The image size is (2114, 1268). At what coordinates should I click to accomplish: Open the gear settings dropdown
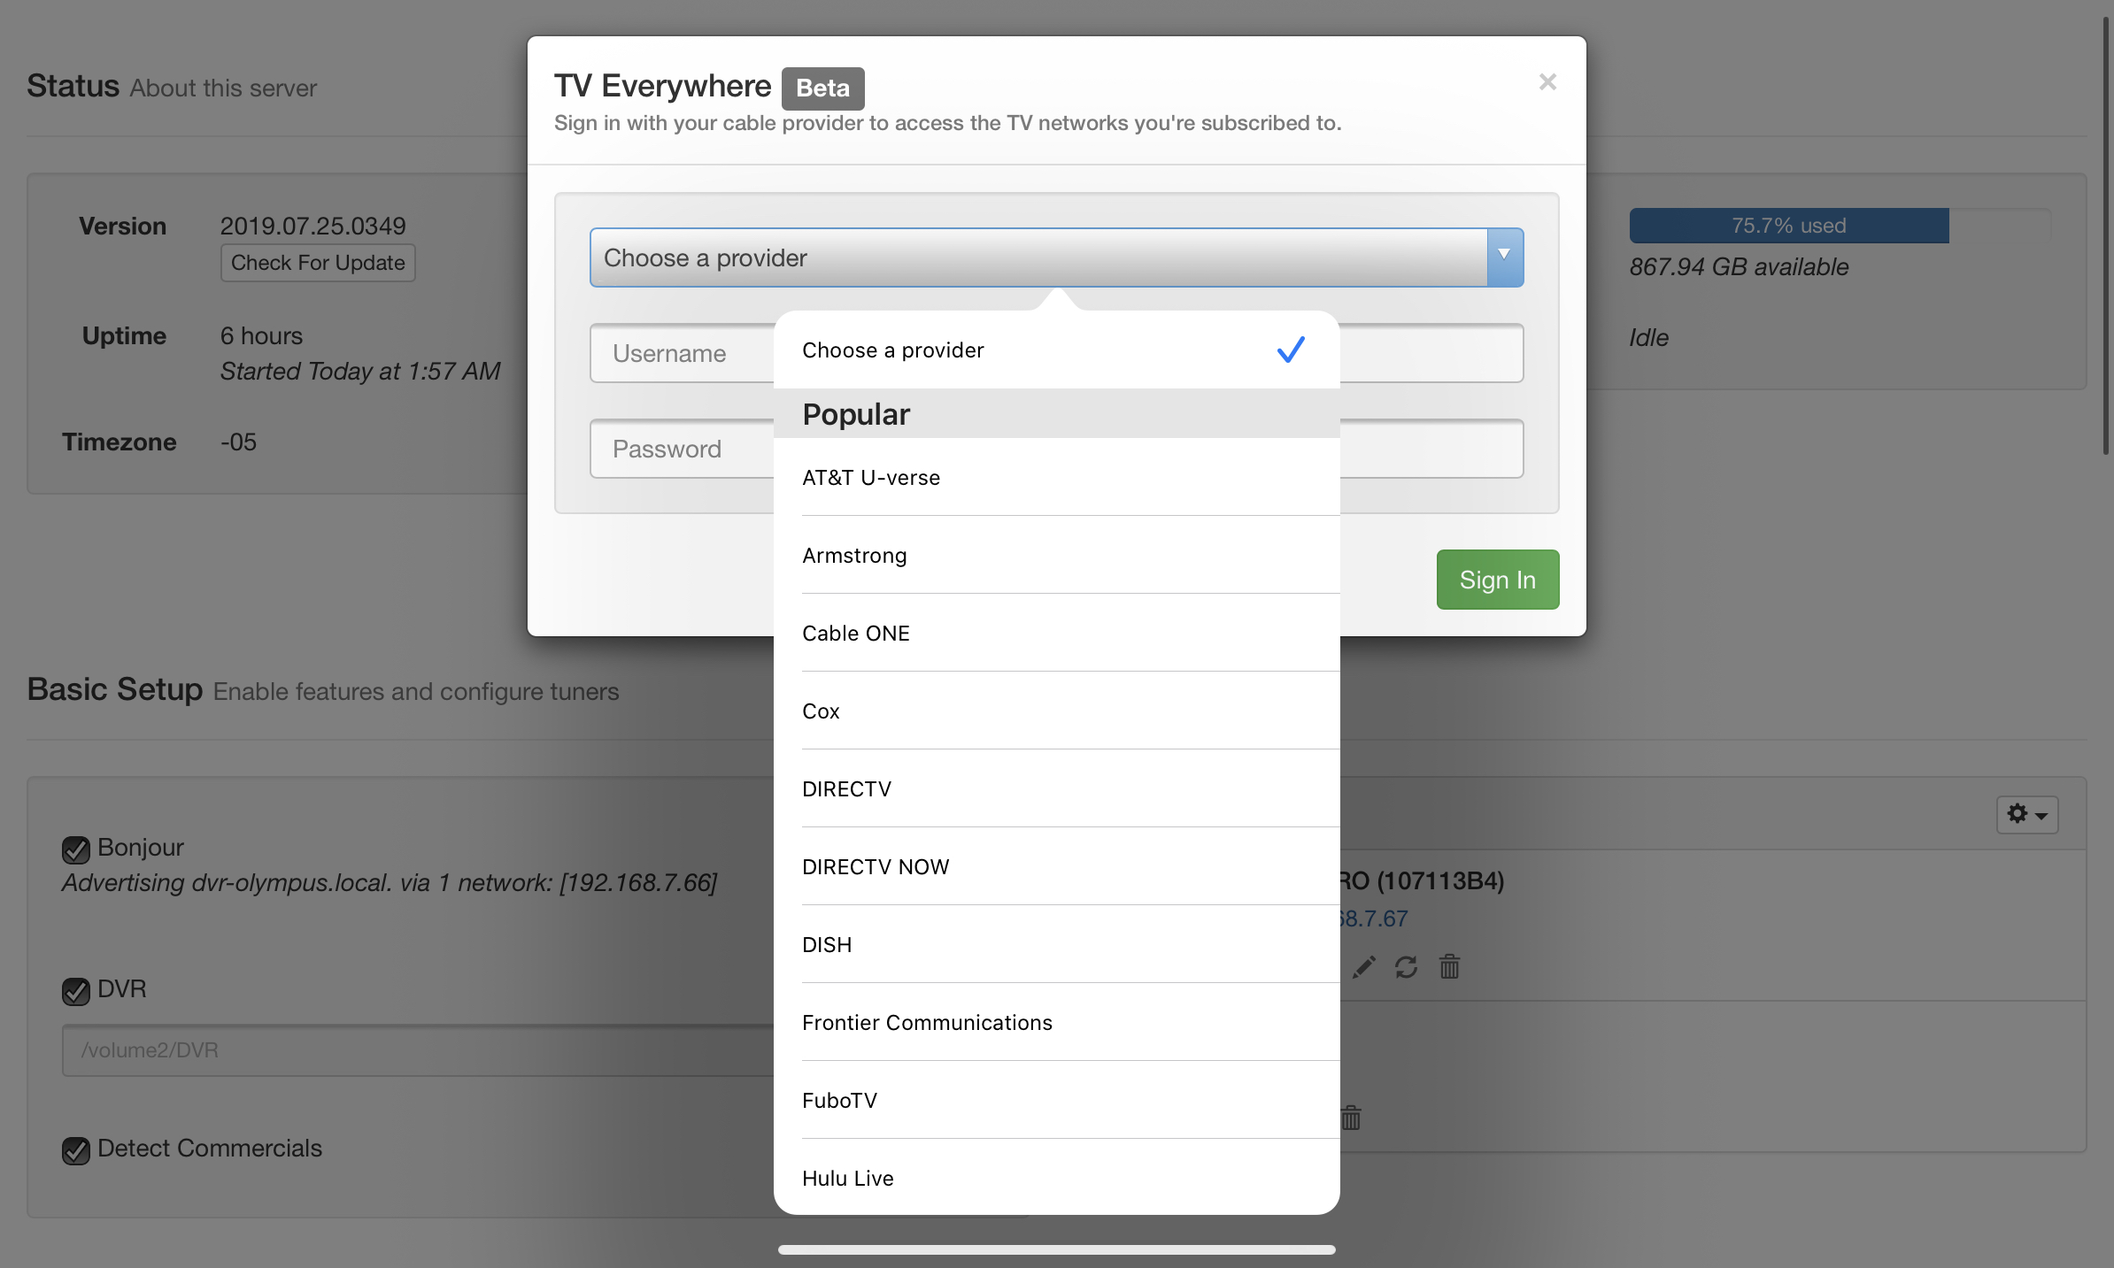point(2026,814)
